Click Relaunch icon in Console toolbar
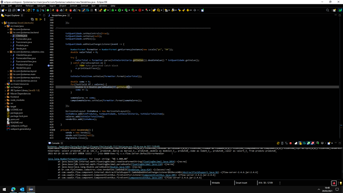 point(278,143)
